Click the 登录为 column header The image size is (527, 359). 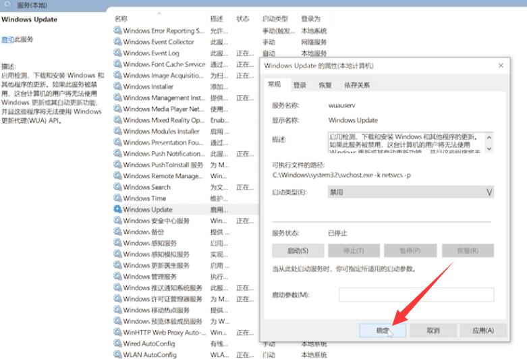point(311,19)
